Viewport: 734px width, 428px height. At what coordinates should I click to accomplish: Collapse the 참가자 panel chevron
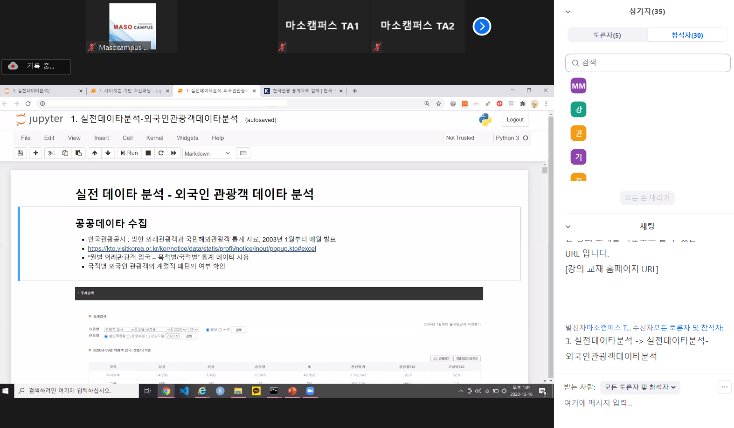(568, 12)
